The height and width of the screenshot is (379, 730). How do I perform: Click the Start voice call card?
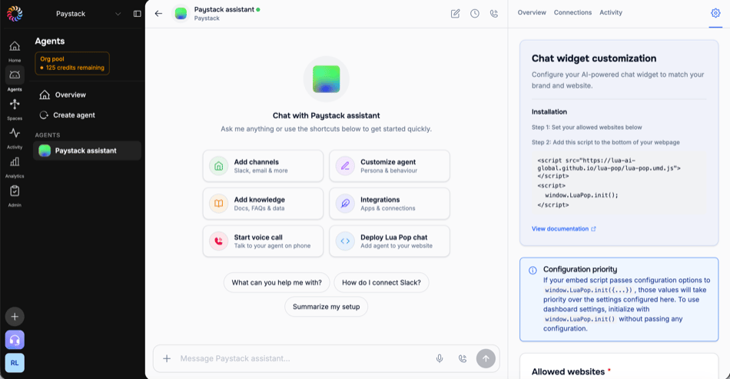coord(263,241)
